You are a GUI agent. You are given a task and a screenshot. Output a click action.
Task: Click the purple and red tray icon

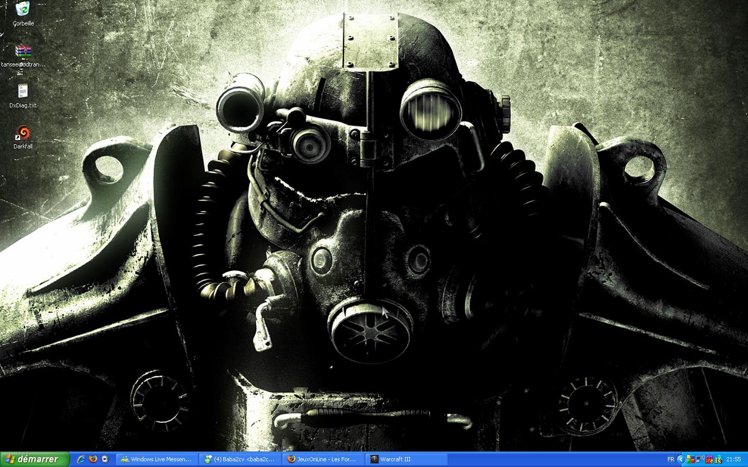click(709, 459)
